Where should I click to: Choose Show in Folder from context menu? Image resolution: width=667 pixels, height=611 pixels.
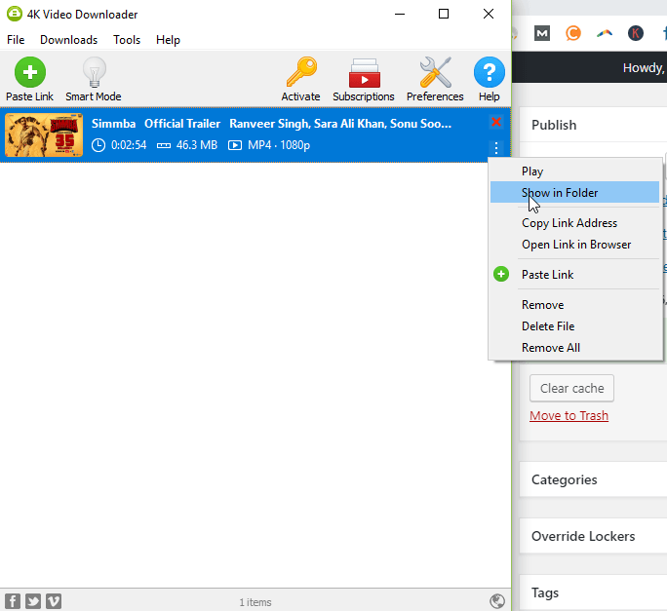tap(574, 192)
